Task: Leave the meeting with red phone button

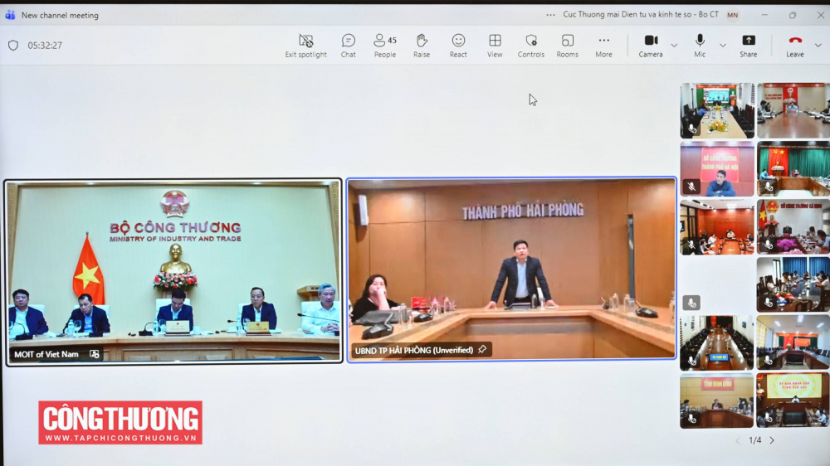Action: click(795, 46)
